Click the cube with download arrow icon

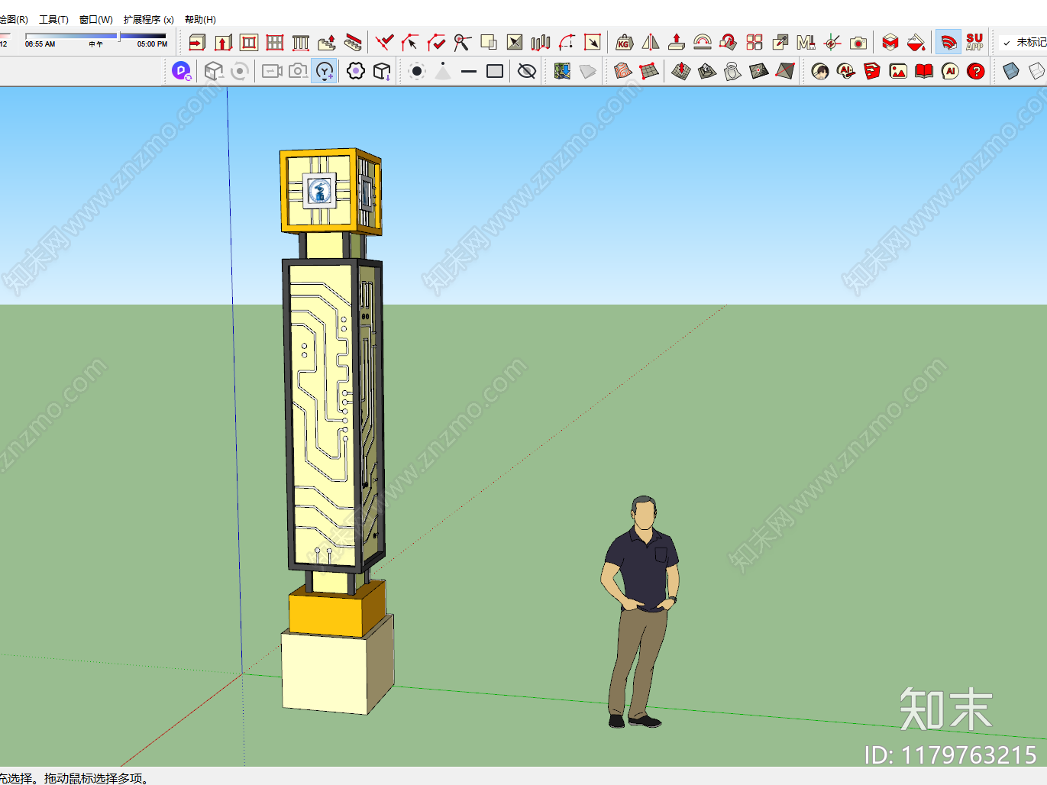point(382,72)
